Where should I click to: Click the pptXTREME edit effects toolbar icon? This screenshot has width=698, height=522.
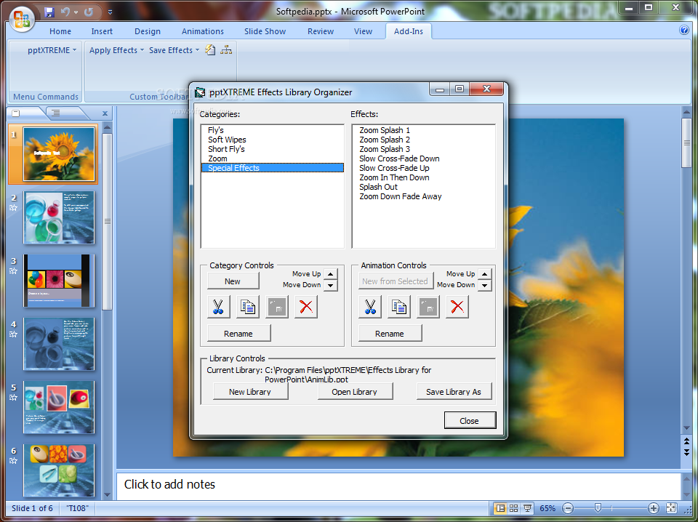[210, 50]
